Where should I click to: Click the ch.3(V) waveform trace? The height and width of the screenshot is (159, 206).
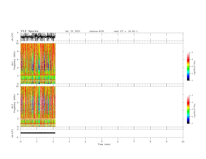(38, 133)
